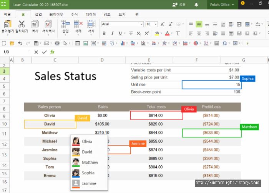Click the Cut (잘라내기) scissors icon
269x193 pixels.
point(22,24)
